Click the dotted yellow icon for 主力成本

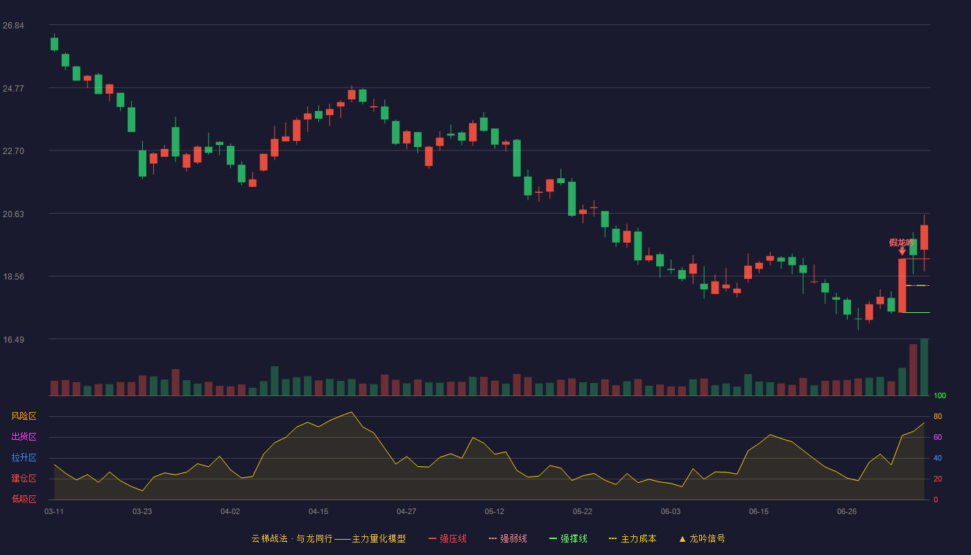click(x=612, y=538)
